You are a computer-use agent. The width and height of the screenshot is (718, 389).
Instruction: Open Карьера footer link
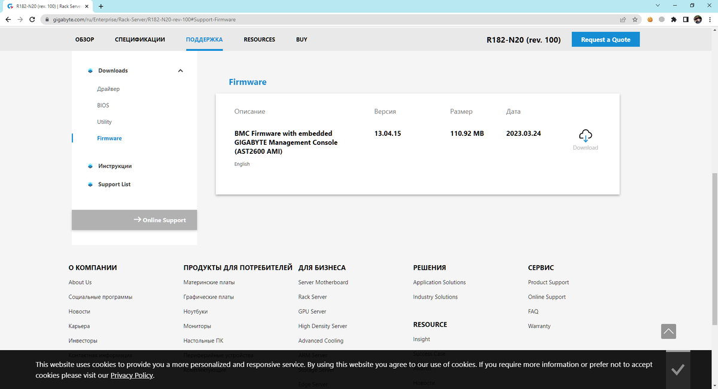[x=79, y=326]
